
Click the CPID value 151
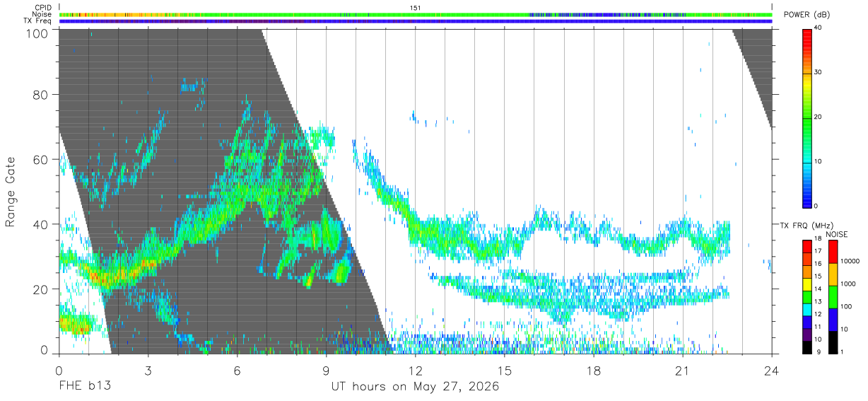pyautogui.click(x=416, y=7)
